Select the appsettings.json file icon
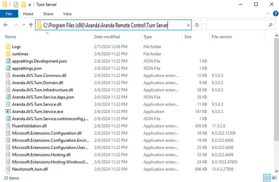Screen dimensions: 279x182 pos(8,68)
